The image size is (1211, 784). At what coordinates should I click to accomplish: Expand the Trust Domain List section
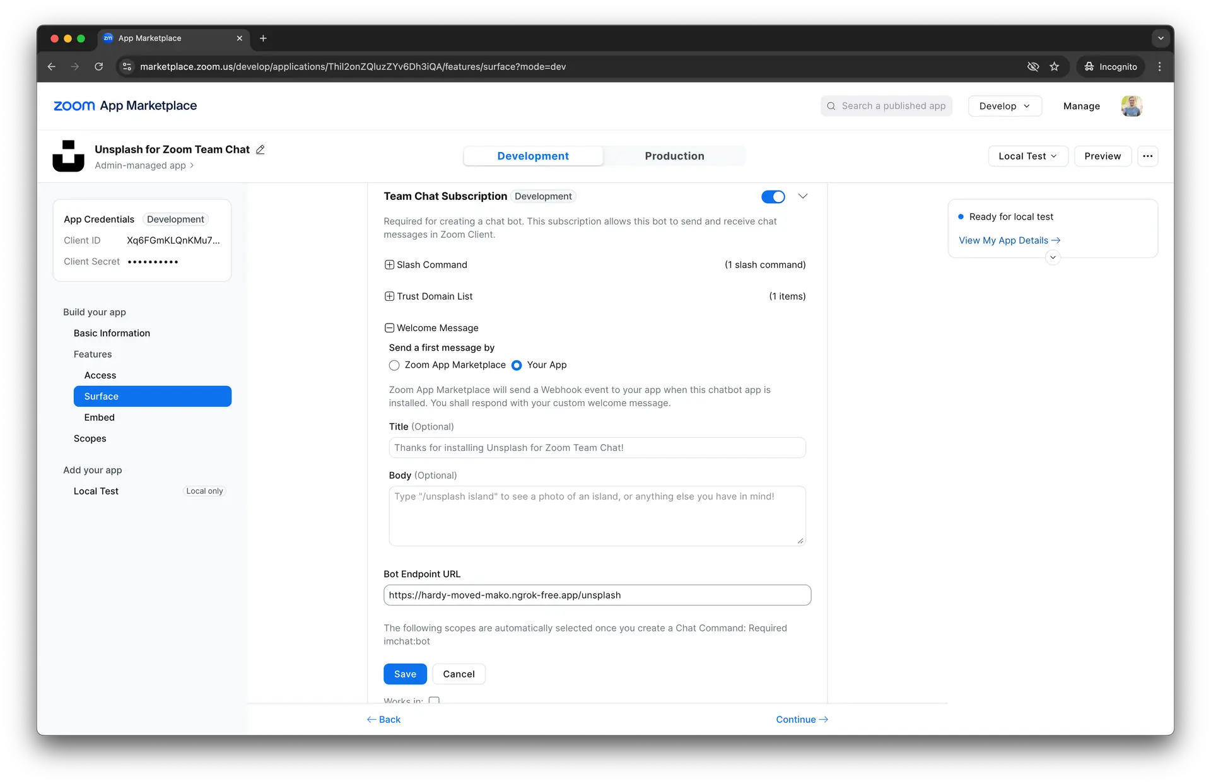point(388,296)
